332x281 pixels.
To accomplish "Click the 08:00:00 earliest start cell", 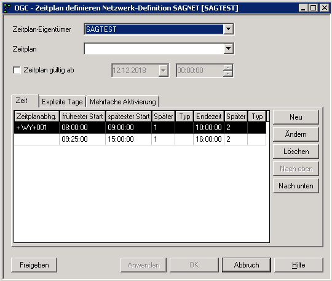I will coord(82,128).
